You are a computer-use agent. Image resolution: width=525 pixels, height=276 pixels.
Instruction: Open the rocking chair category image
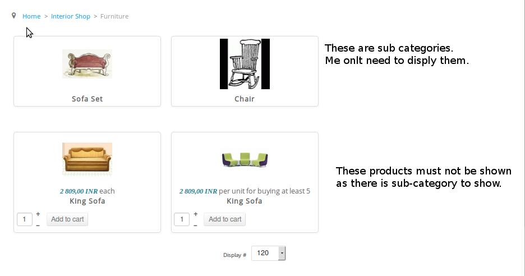(x=245, y=64)
